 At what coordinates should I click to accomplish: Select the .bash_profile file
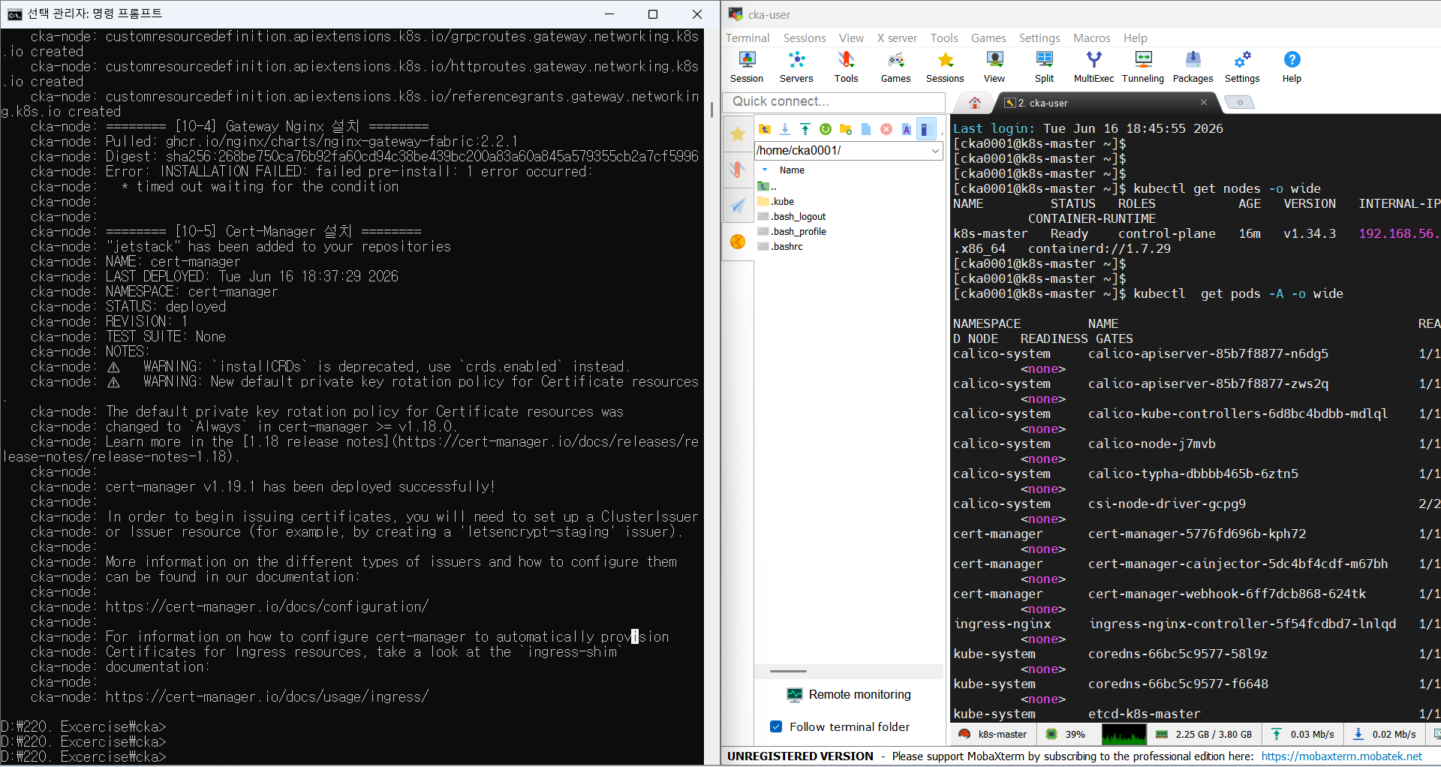point(792,231)
